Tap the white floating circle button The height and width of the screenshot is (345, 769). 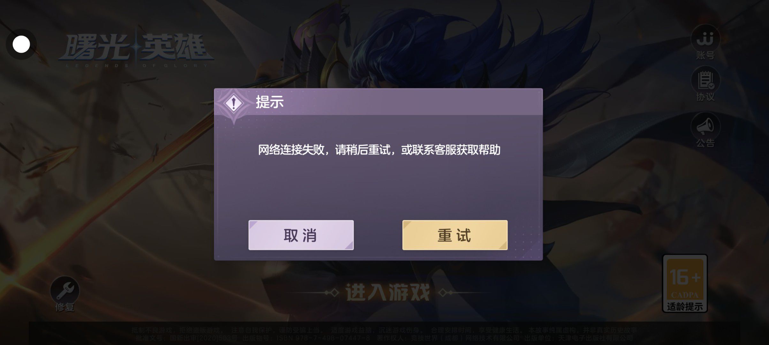(x=21, y=44)
